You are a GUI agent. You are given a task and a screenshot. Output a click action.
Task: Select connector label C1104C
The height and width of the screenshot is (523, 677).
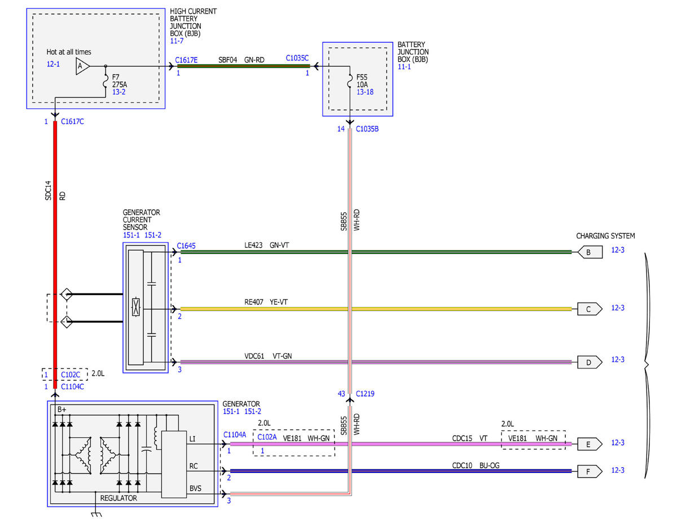click(x=72, y=386)
